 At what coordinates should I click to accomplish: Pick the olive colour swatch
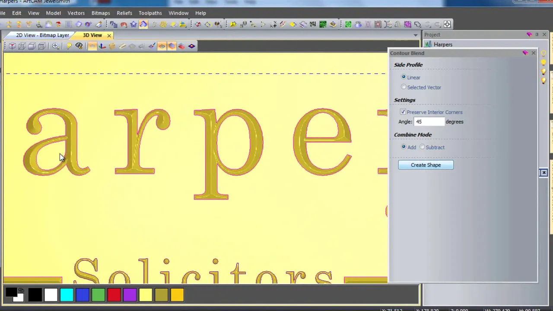(x=162, y=295)
